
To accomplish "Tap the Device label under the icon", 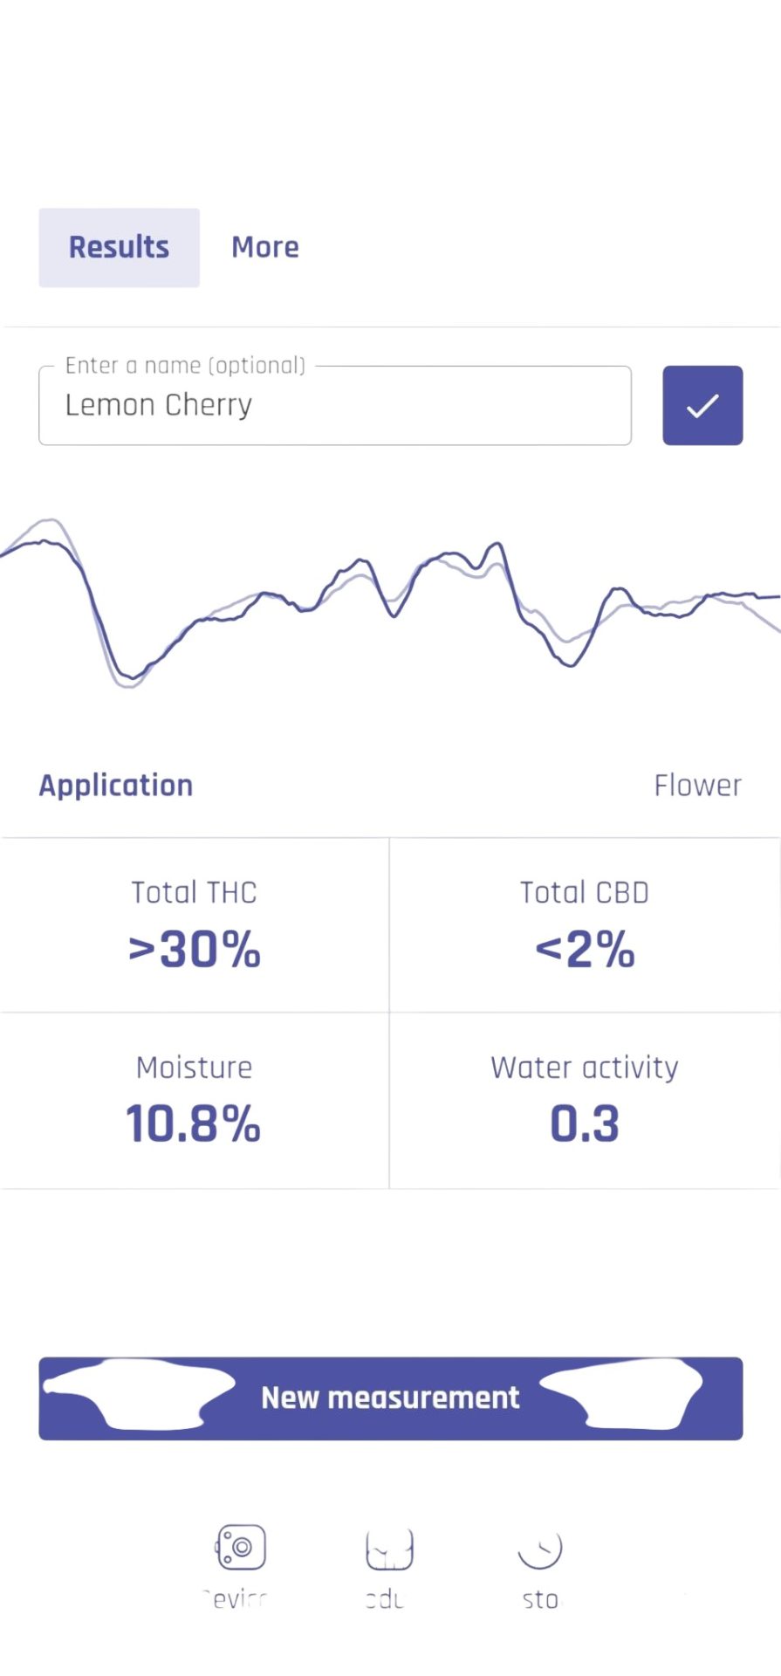I will tap(234, 1599).
